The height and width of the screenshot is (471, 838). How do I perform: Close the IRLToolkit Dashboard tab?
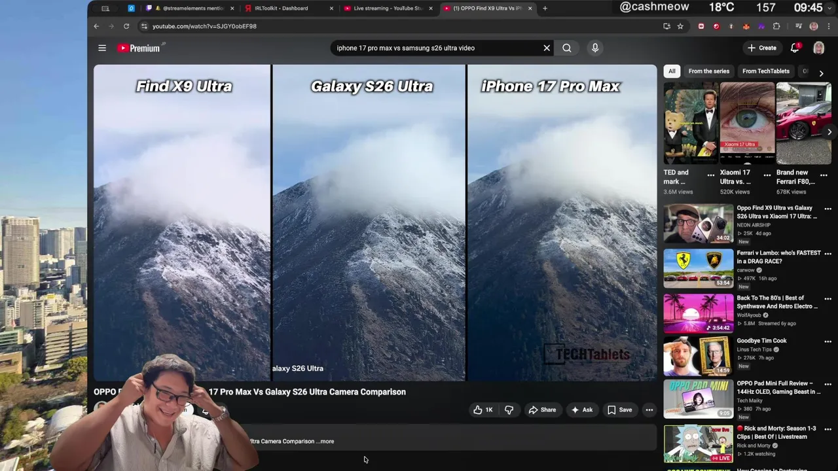331,9
